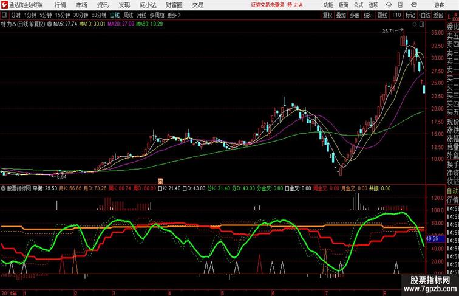Open the mail envelope icon

414,5
